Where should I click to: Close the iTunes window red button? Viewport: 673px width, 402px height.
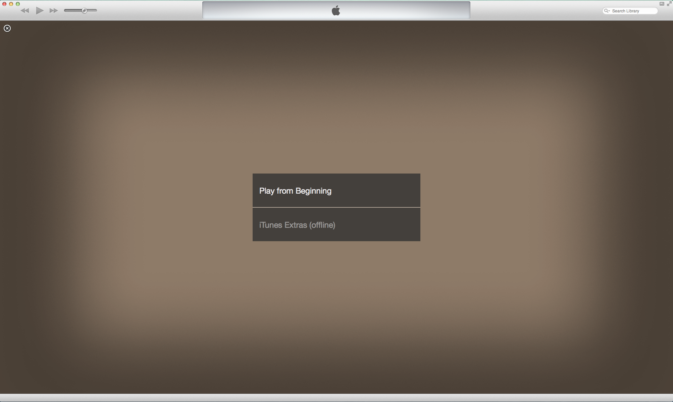coord(4,4)
